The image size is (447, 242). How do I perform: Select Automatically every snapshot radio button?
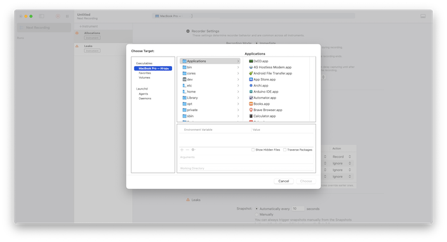[257, 209]
